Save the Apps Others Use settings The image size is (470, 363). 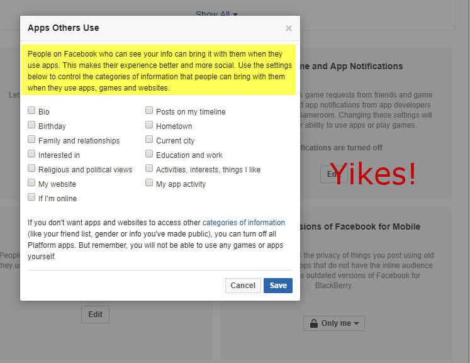(278, 286)
